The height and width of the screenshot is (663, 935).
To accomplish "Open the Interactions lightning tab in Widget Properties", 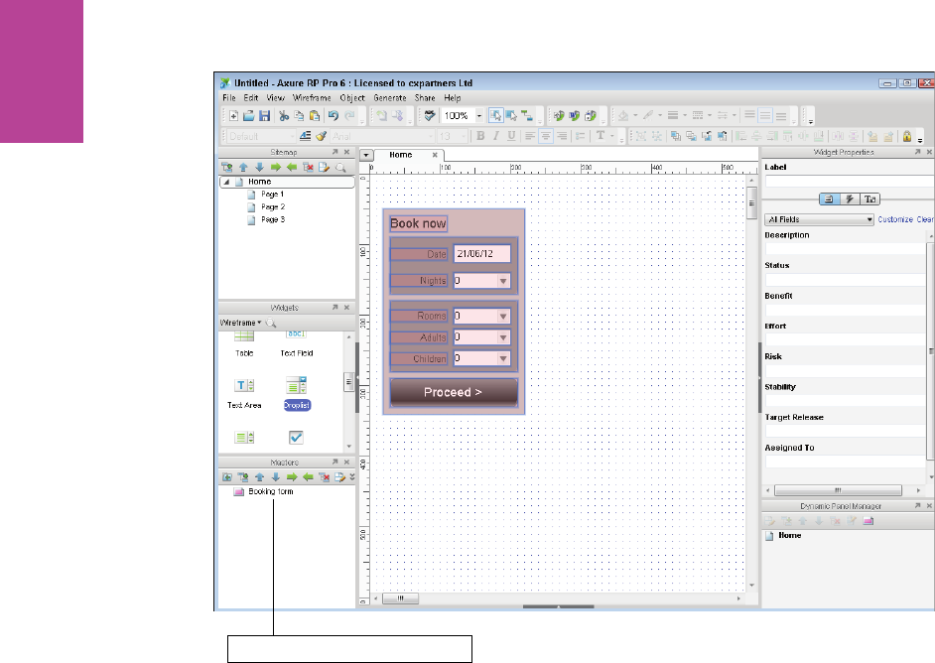I will click(850, 199).
